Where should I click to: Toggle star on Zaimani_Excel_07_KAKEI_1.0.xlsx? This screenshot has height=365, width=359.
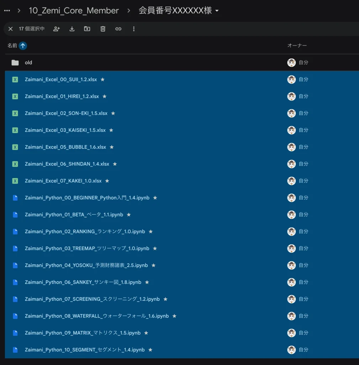(107, 181)
